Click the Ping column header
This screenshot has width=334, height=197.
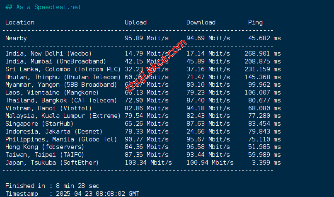pyautogui.click(x=255, y=22)
